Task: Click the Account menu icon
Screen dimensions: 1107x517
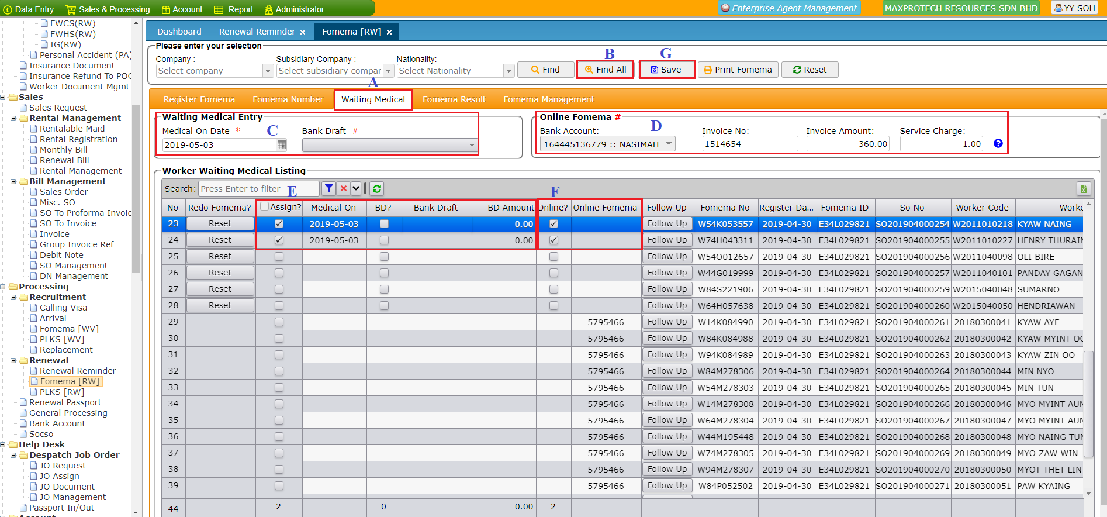Action: pos(166,9)
